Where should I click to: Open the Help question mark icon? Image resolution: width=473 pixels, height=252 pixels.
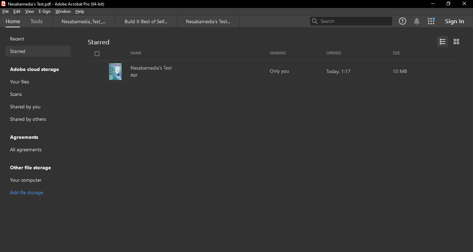(x=402, y=21)
